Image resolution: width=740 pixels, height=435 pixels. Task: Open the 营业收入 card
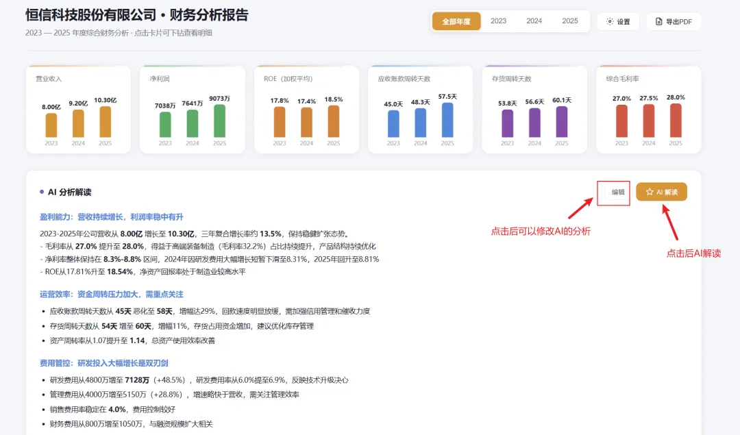point(78,110)
